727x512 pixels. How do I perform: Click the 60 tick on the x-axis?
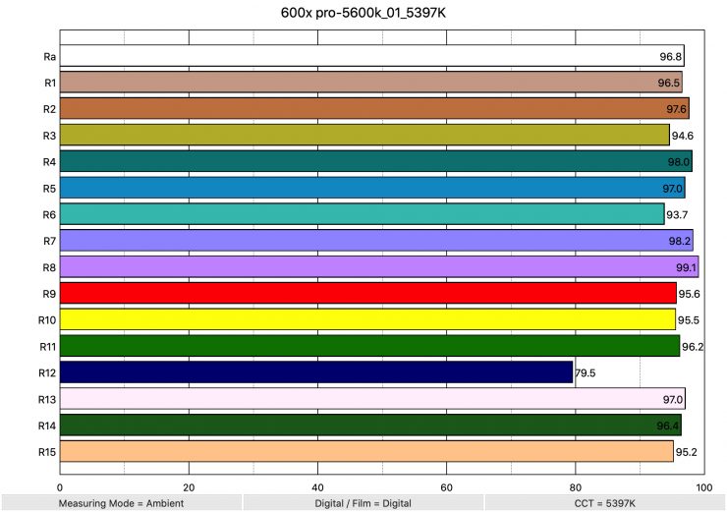[446, 485]
